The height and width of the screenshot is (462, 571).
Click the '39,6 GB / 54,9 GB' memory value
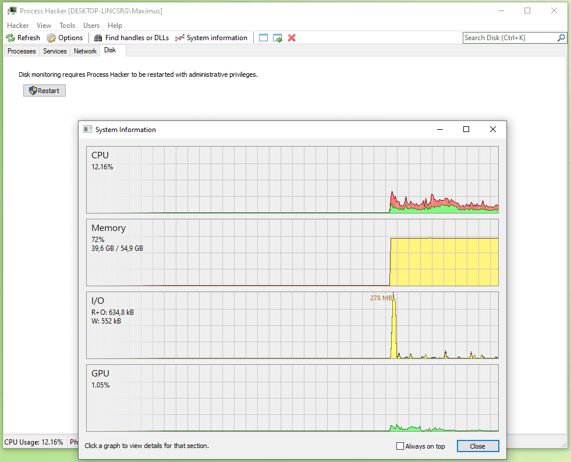tap(117, 248)
